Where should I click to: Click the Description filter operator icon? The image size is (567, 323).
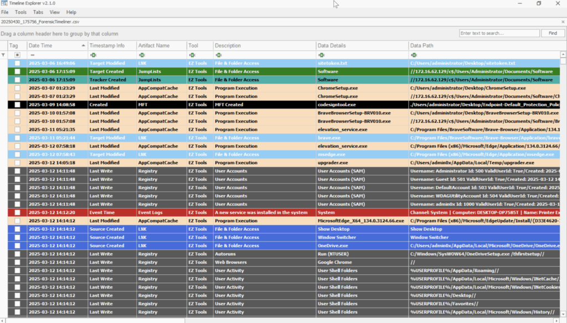pos(218,55)
